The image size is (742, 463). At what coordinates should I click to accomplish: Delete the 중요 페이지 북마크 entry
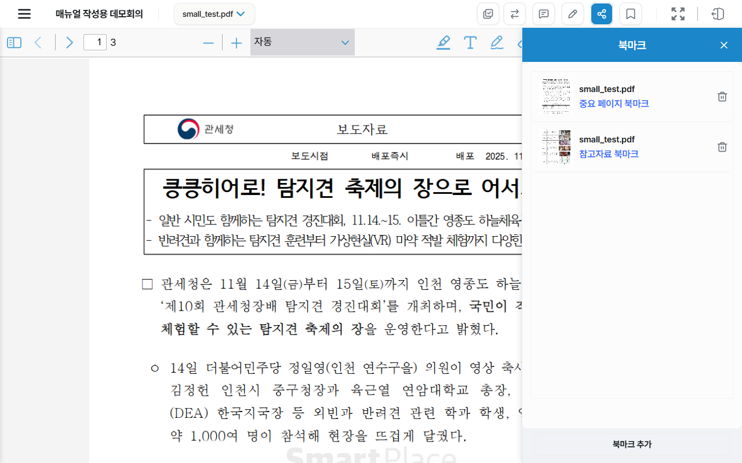point(722,97)
